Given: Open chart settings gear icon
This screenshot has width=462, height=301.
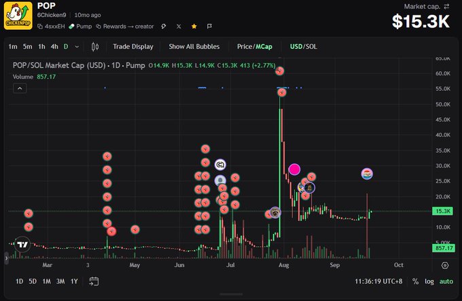Looking at the screenshot, I should [x=445, y=266].
